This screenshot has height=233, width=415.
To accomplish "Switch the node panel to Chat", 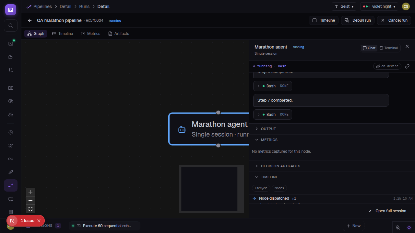I will [369, 48].
